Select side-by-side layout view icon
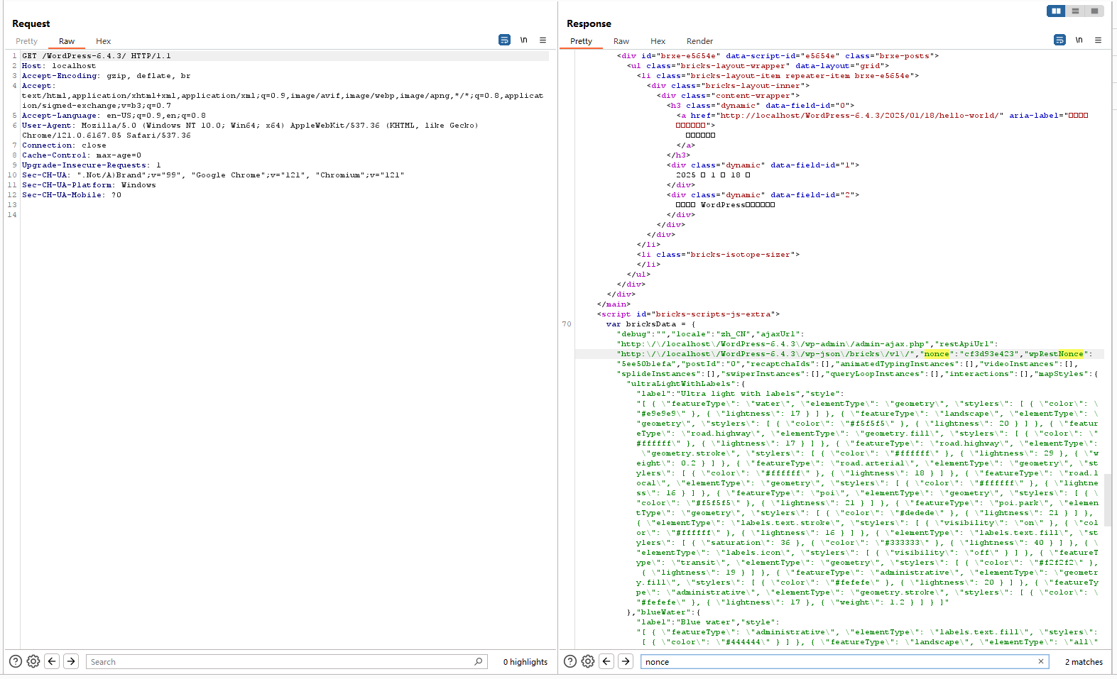This screenshot has width=1117, height=679. tap(1056, 11)
